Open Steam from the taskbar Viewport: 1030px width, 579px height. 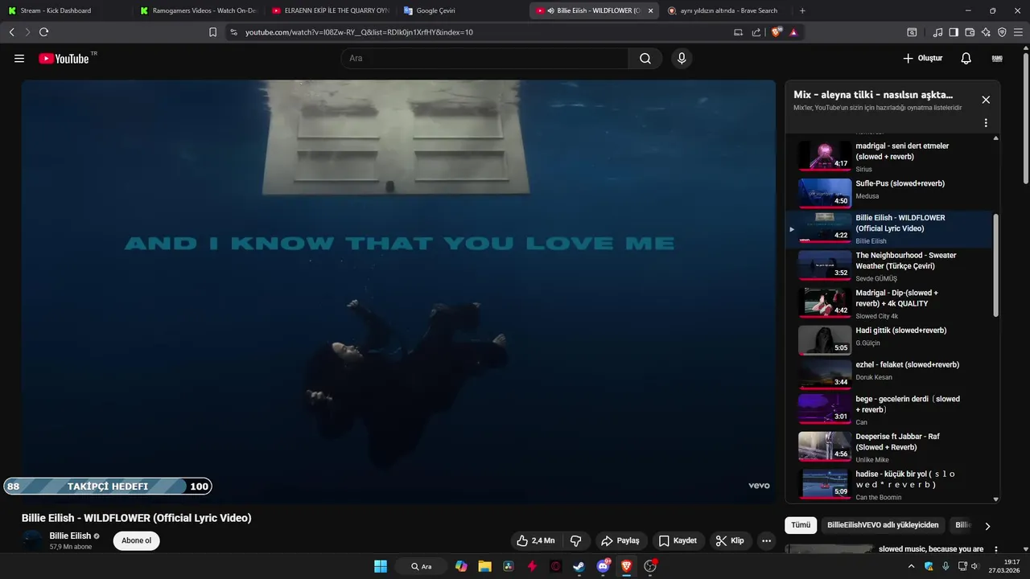(579, 566)
